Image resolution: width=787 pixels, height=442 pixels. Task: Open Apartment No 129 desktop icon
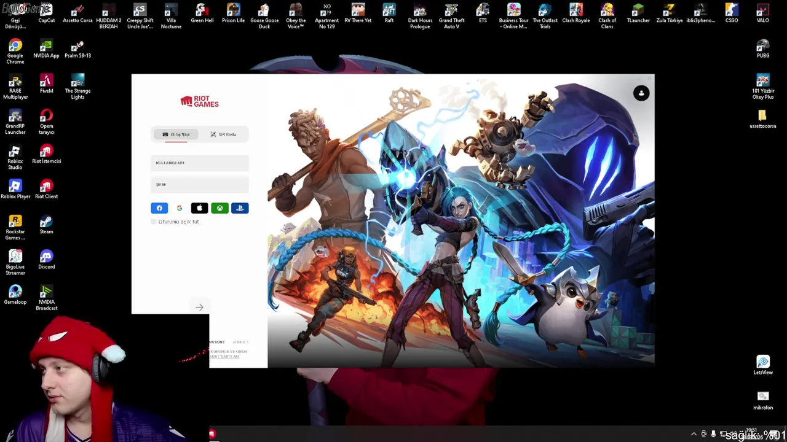point(326,16)
